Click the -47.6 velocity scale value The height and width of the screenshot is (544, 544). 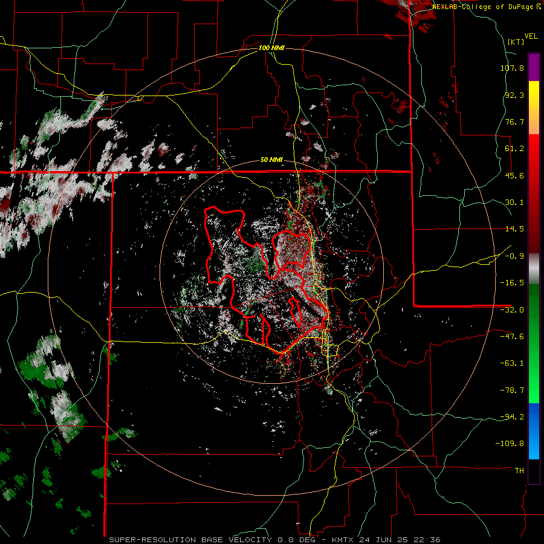512,337
